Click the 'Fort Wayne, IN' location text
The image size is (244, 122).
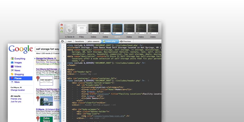[x=16, y=87]
